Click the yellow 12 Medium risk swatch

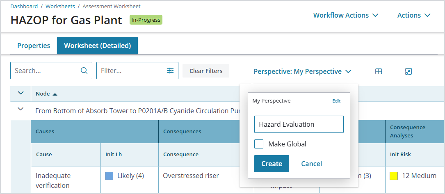394,176
